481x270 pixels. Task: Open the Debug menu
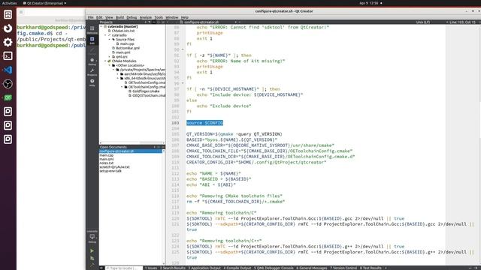coord(132,17)
